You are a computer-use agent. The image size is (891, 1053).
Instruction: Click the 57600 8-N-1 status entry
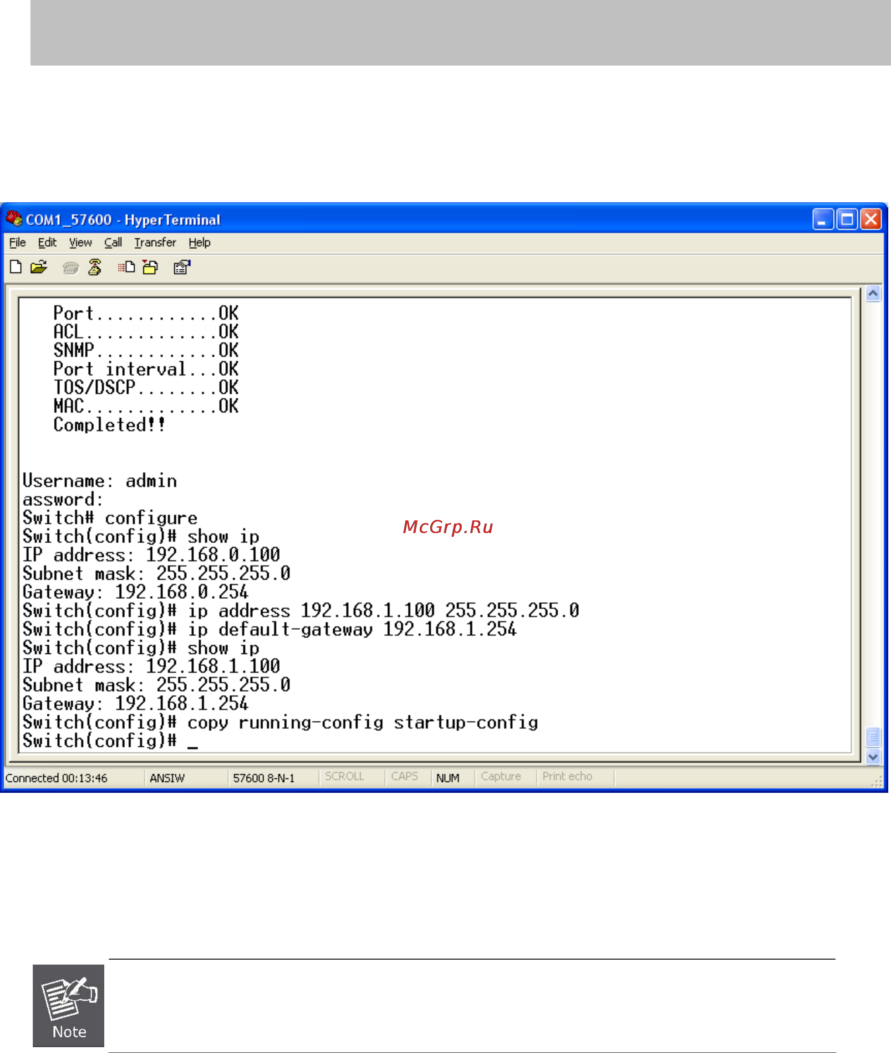(264, 777)
